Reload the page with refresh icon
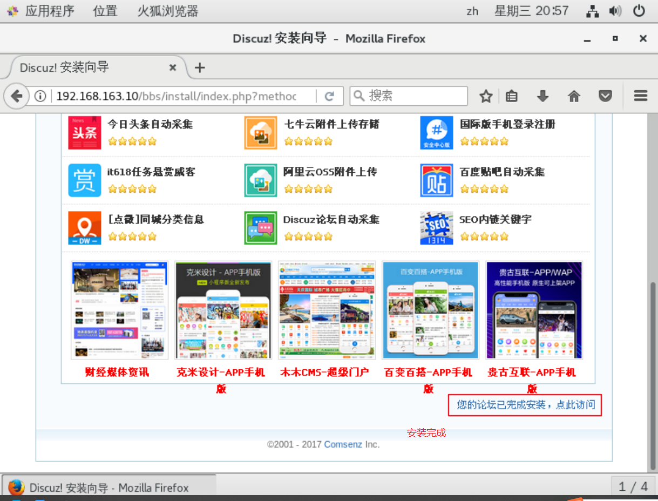The image size is (658, 501). [x=329, y=96]
